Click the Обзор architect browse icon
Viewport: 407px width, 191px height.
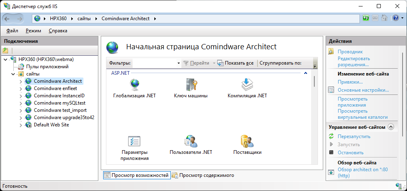(x=331, y=172)
